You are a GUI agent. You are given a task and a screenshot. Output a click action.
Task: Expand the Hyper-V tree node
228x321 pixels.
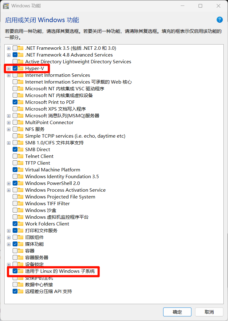pyautogui.click(x=9, y=69)
